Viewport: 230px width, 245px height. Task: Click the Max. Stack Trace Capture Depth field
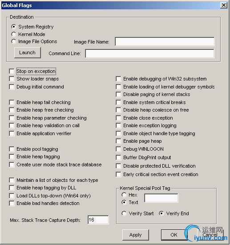(x=98, y=220)
